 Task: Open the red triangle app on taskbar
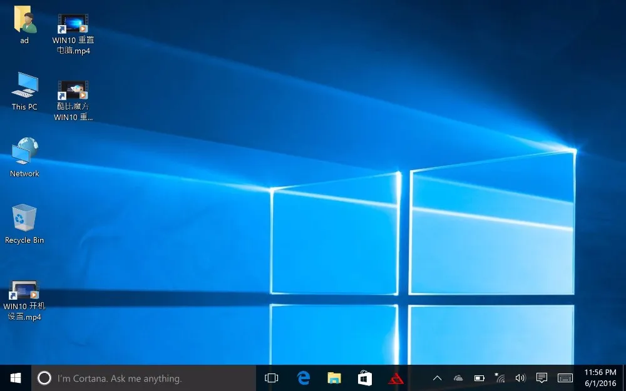coord(396,378)
